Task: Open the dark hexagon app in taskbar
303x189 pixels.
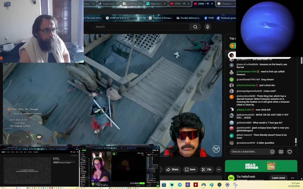Action: (219, 185)
